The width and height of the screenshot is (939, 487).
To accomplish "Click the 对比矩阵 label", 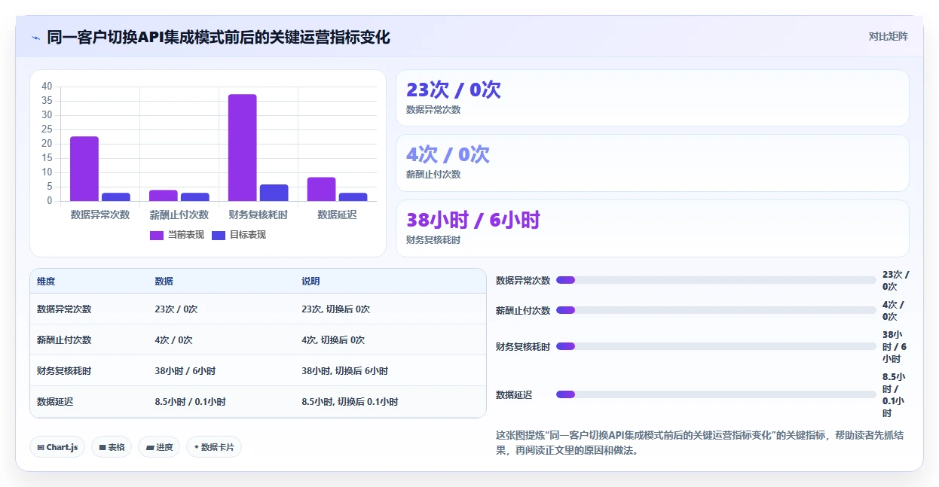I will [889, 36].
